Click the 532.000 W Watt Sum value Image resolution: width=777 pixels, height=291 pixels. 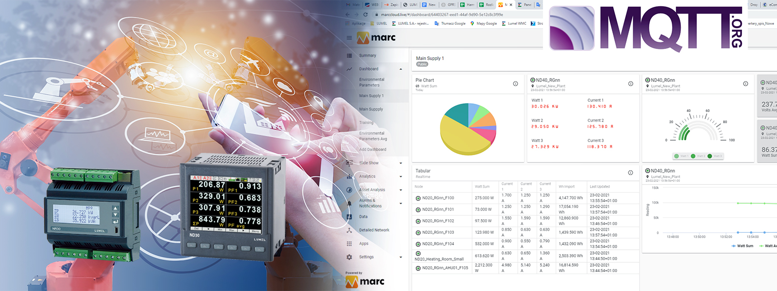click(x=484, y=244)
